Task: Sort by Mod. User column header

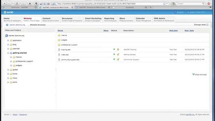Action: (173, 31)
